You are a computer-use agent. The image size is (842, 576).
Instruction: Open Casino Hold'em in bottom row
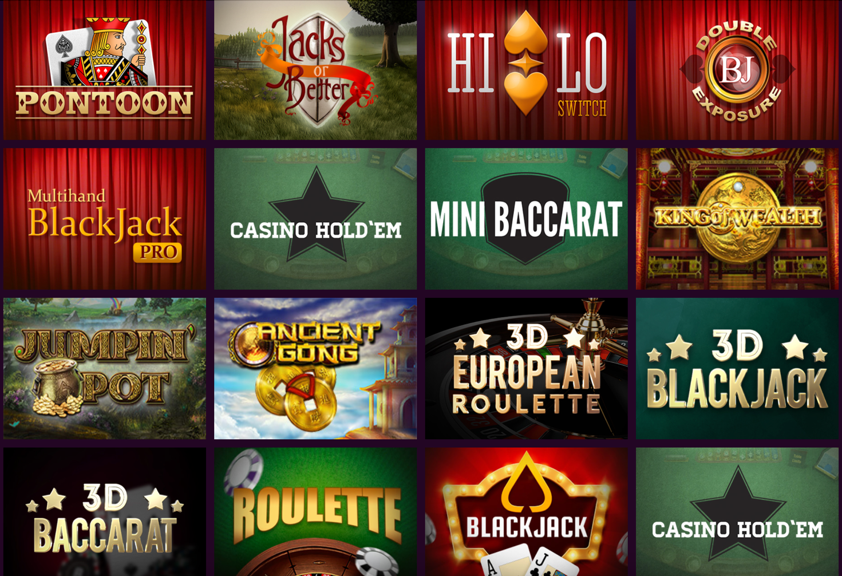(x=737, y=512)
